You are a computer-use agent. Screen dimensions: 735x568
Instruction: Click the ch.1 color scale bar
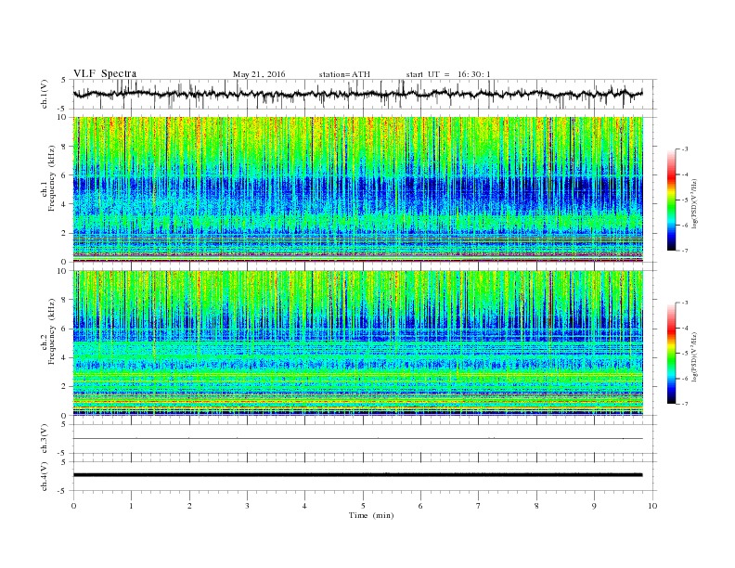671,200
